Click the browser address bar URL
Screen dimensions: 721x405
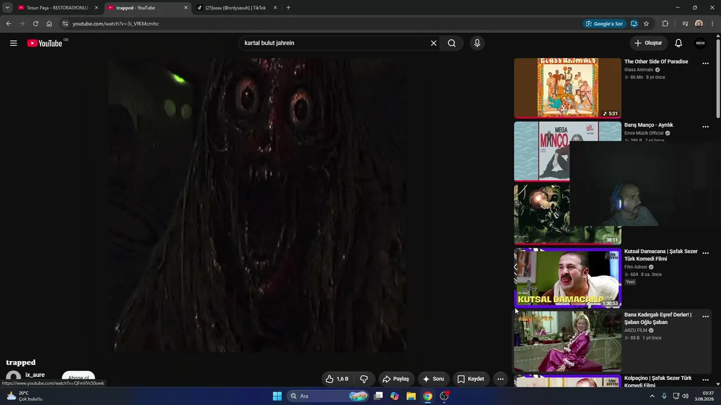(x=116, y=24)
